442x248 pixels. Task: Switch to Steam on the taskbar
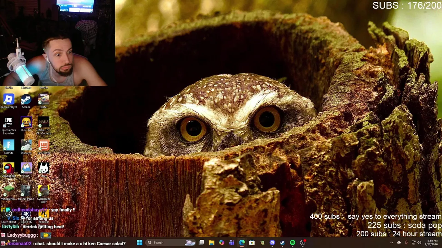click(282, 243)
